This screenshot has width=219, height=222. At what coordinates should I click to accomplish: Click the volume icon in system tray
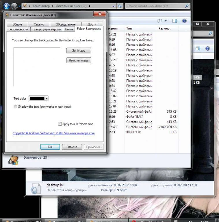(190, 221)
